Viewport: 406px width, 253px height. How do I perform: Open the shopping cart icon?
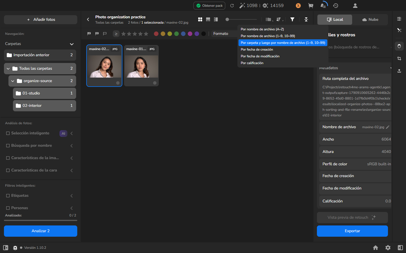pyautogui.click(x=311, y=6)
